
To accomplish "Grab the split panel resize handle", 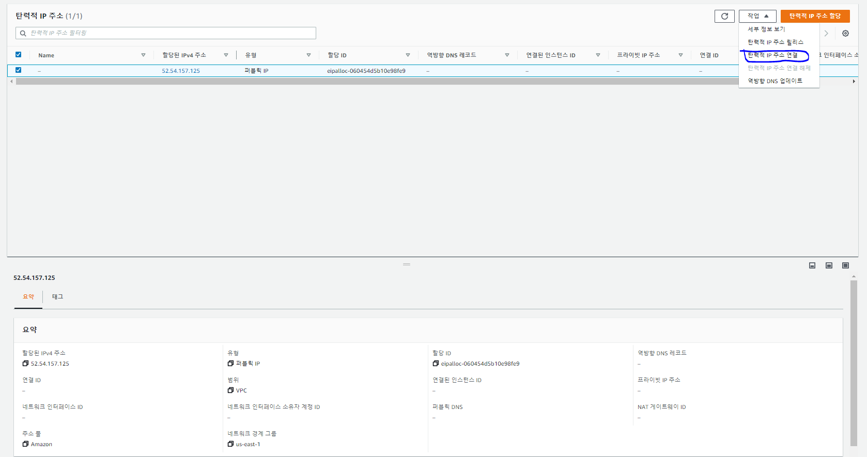I will [407, 264].
